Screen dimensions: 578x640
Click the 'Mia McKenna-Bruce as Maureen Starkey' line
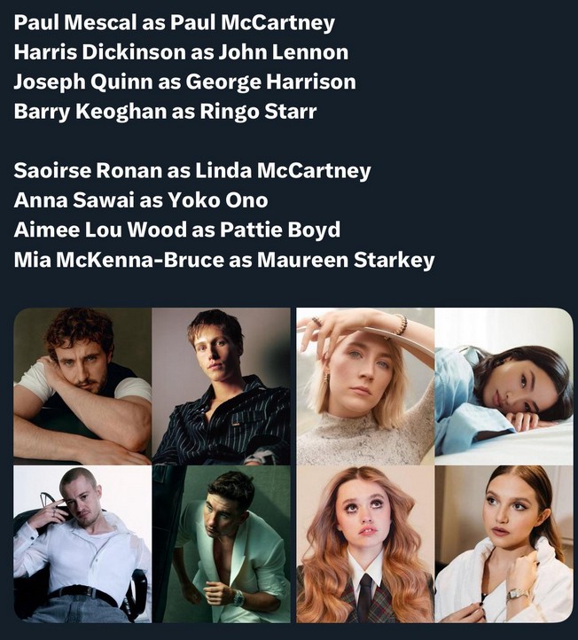pos(224,260)
